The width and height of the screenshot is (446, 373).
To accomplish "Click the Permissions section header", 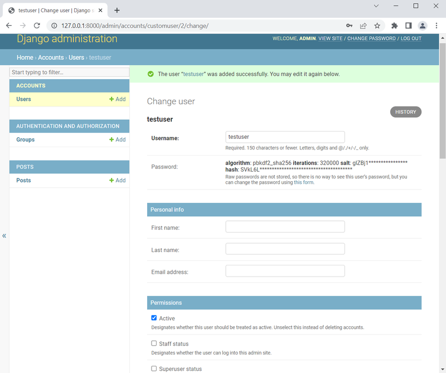I will [x=284, y=303].
